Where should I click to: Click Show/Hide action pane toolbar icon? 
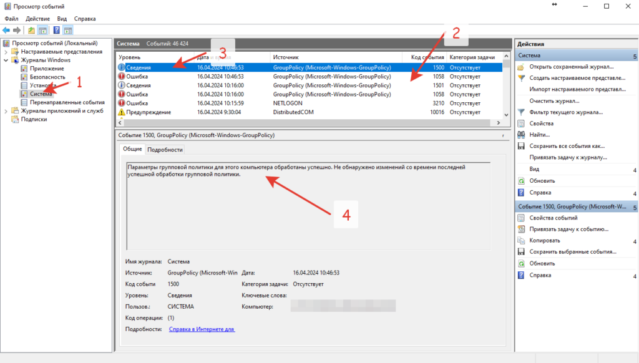pos(67,30)
